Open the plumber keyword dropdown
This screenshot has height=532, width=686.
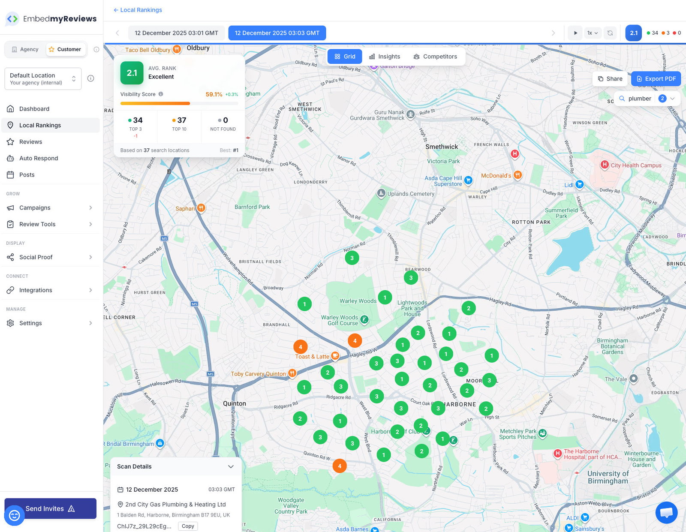(x=647, y=99)
